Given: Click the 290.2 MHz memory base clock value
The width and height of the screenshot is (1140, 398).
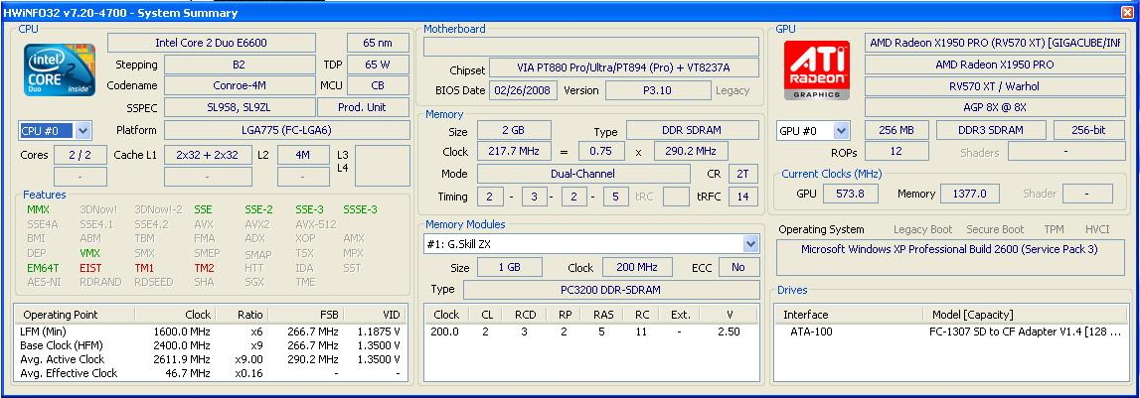Looking at the screenshot, I should (692, 152).
